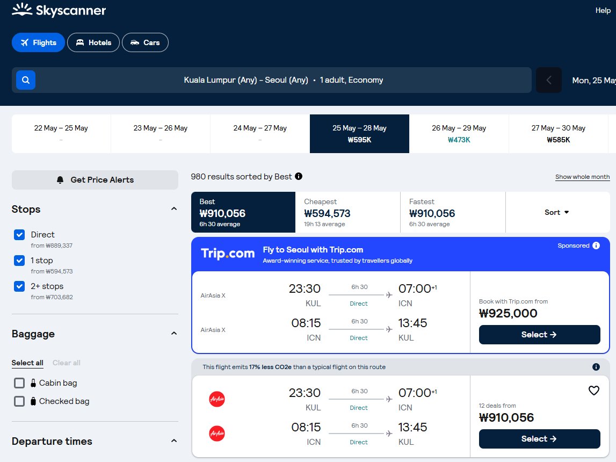
Task: Choose the 23 May – 26 May dates
Action: coord(160,134)
